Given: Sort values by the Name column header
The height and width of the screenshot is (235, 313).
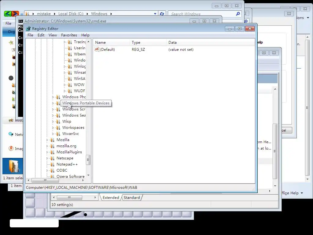Looking at the screenshot, I should [x=111, y=42].
